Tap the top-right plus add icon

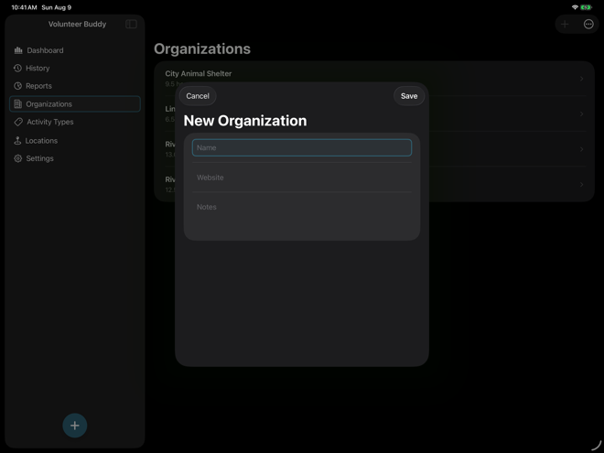click(x=565, y=25)
